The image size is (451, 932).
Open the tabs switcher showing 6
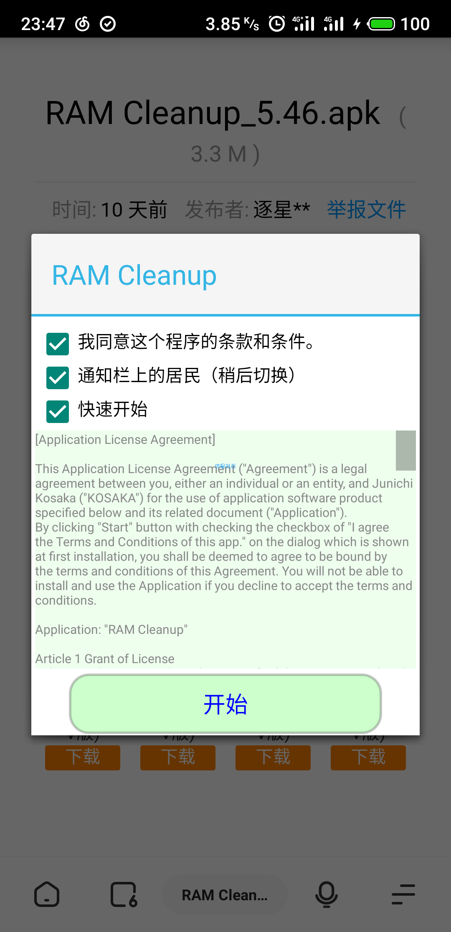124,894
